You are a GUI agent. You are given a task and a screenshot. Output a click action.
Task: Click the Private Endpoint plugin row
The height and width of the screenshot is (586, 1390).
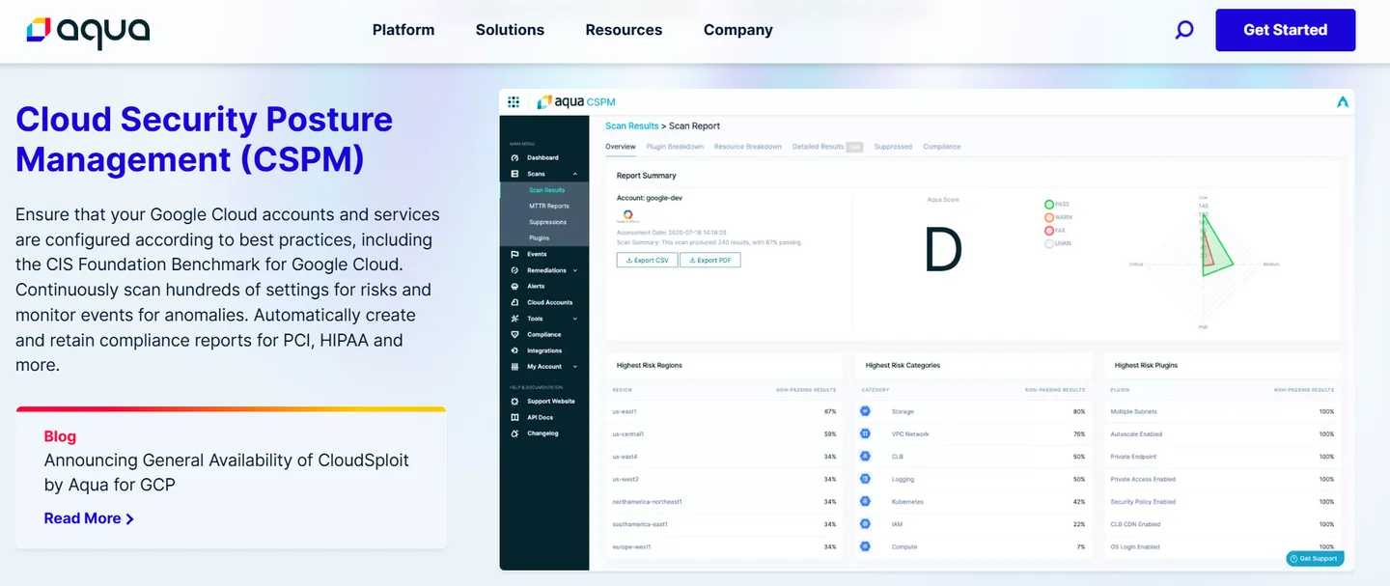1222,457
